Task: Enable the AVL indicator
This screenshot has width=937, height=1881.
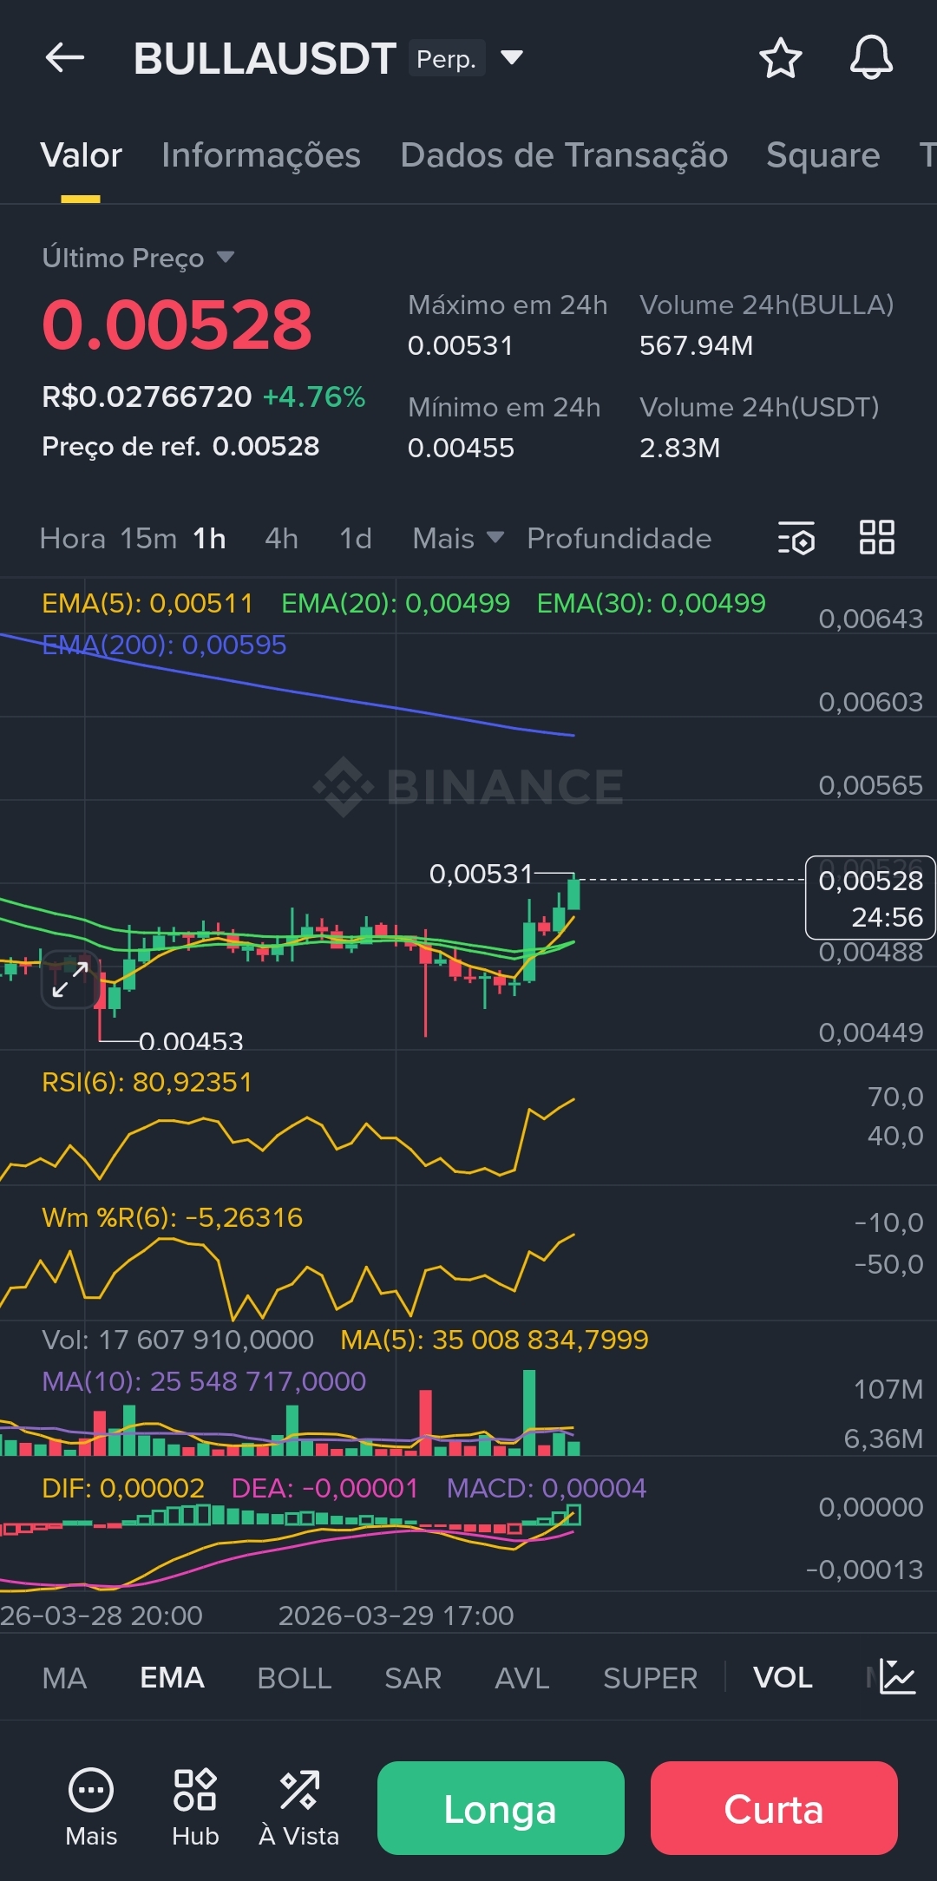Action: coord(522,1678)
